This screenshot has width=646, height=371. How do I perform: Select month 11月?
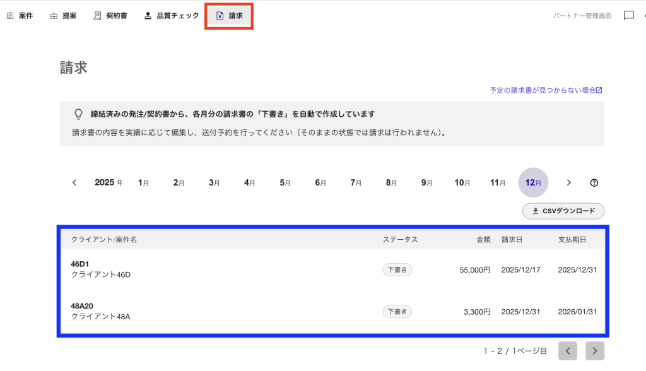coord(498,183)
